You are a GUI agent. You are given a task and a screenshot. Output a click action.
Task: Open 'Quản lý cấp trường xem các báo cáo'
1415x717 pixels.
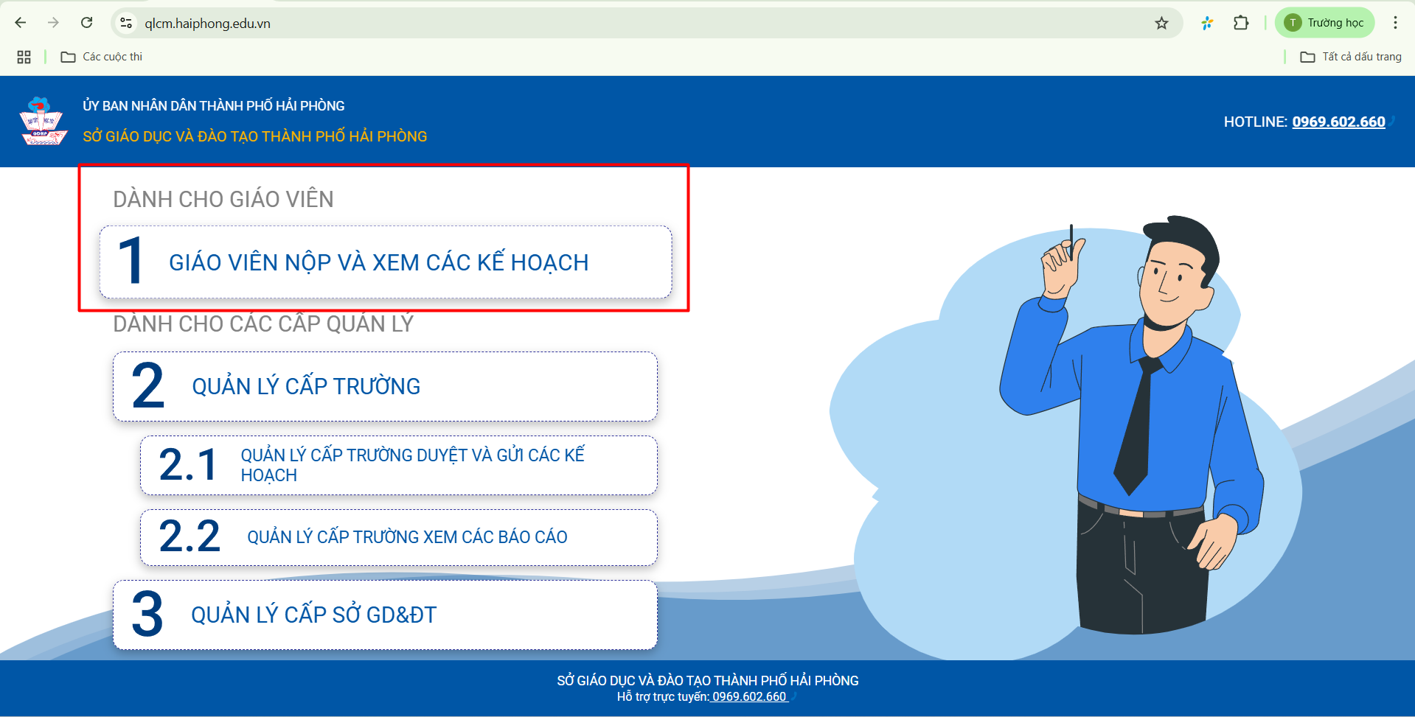click(x=398, y=537)
